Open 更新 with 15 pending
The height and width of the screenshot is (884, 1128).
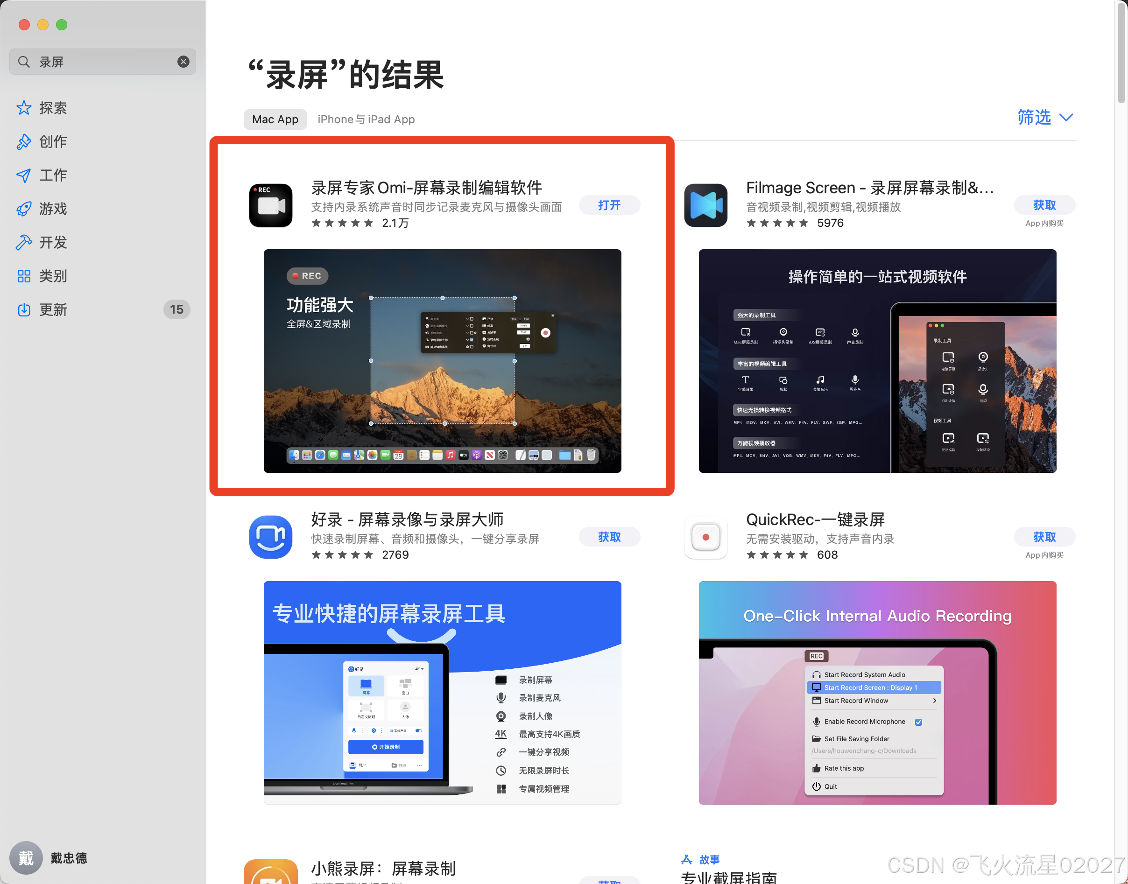pyautogui.click(x=53, y=309)
